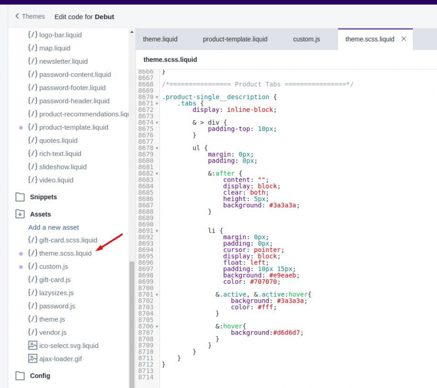Screen dimensions: 437x388
Task: Click the download icon on the Assets folder
Action: tap(20, 214)
